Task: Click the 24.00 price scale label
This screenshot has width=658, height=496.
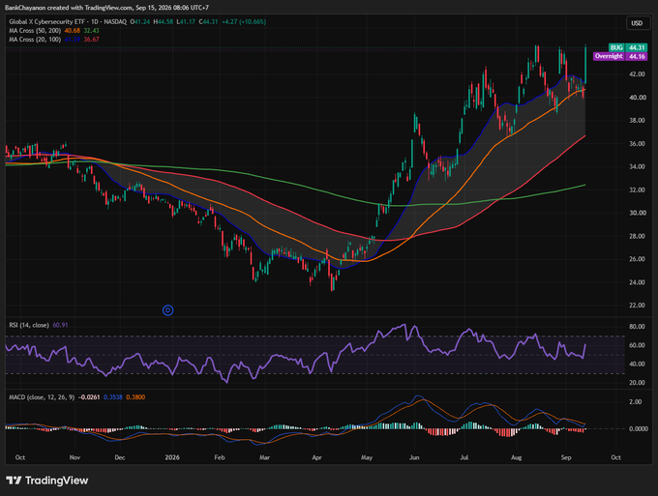Action: (637, 282)
